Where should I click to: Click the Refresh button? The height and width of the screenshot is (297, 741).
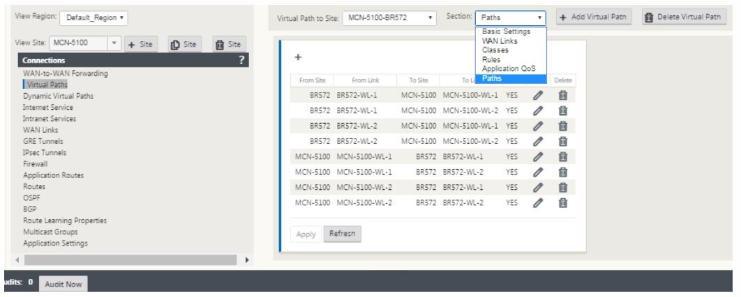(342, 234)
